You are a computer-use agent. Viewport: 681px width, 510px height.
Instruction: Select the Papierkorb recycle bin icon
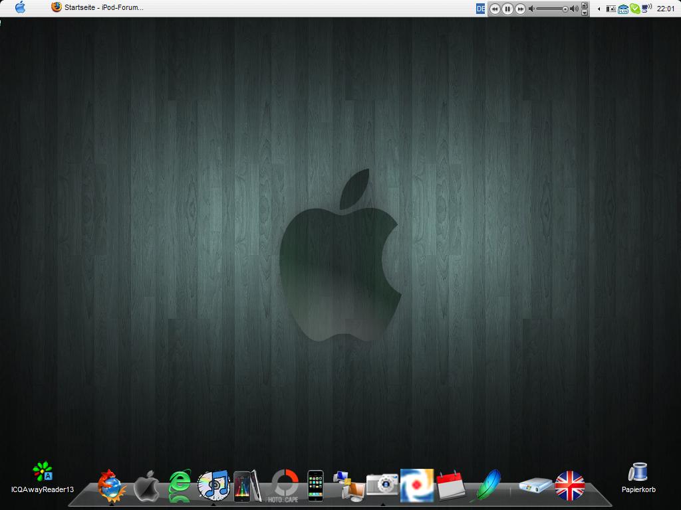pyautogui.click(x=638, y=477)
